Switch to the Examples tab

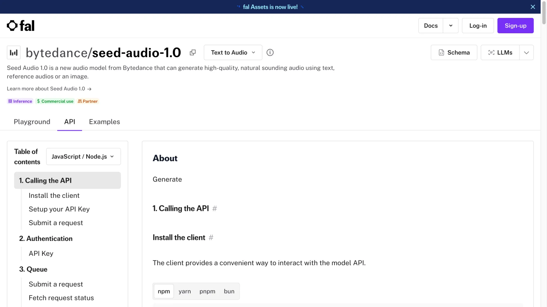click(104, 122)
